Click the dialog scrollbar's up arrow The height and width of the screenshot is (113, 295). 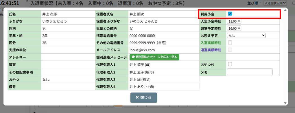[285, 10]
